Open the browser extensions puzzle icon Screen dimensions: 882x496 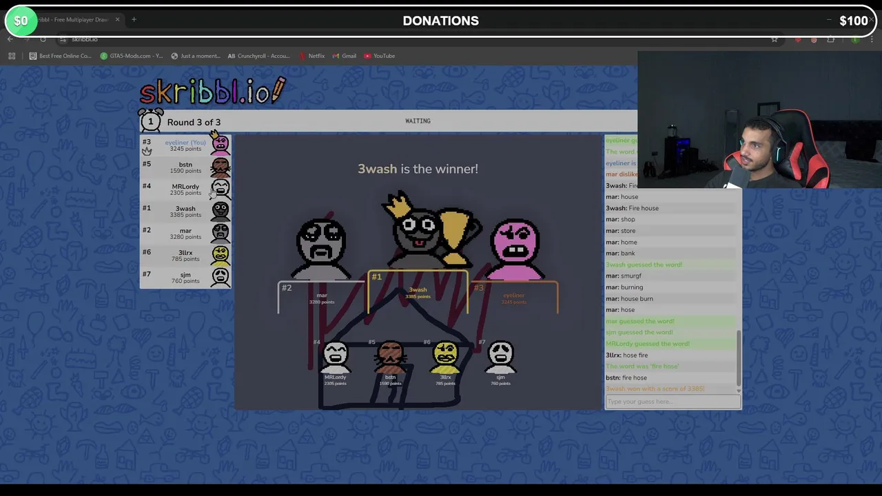click(831, 39)
